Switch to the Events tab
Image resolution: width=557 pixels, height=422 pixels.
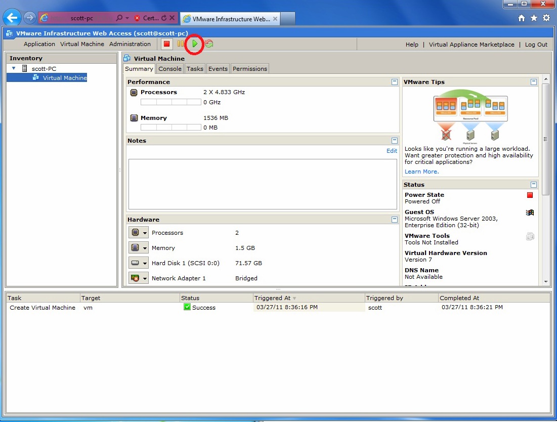[x=218, y=69]
